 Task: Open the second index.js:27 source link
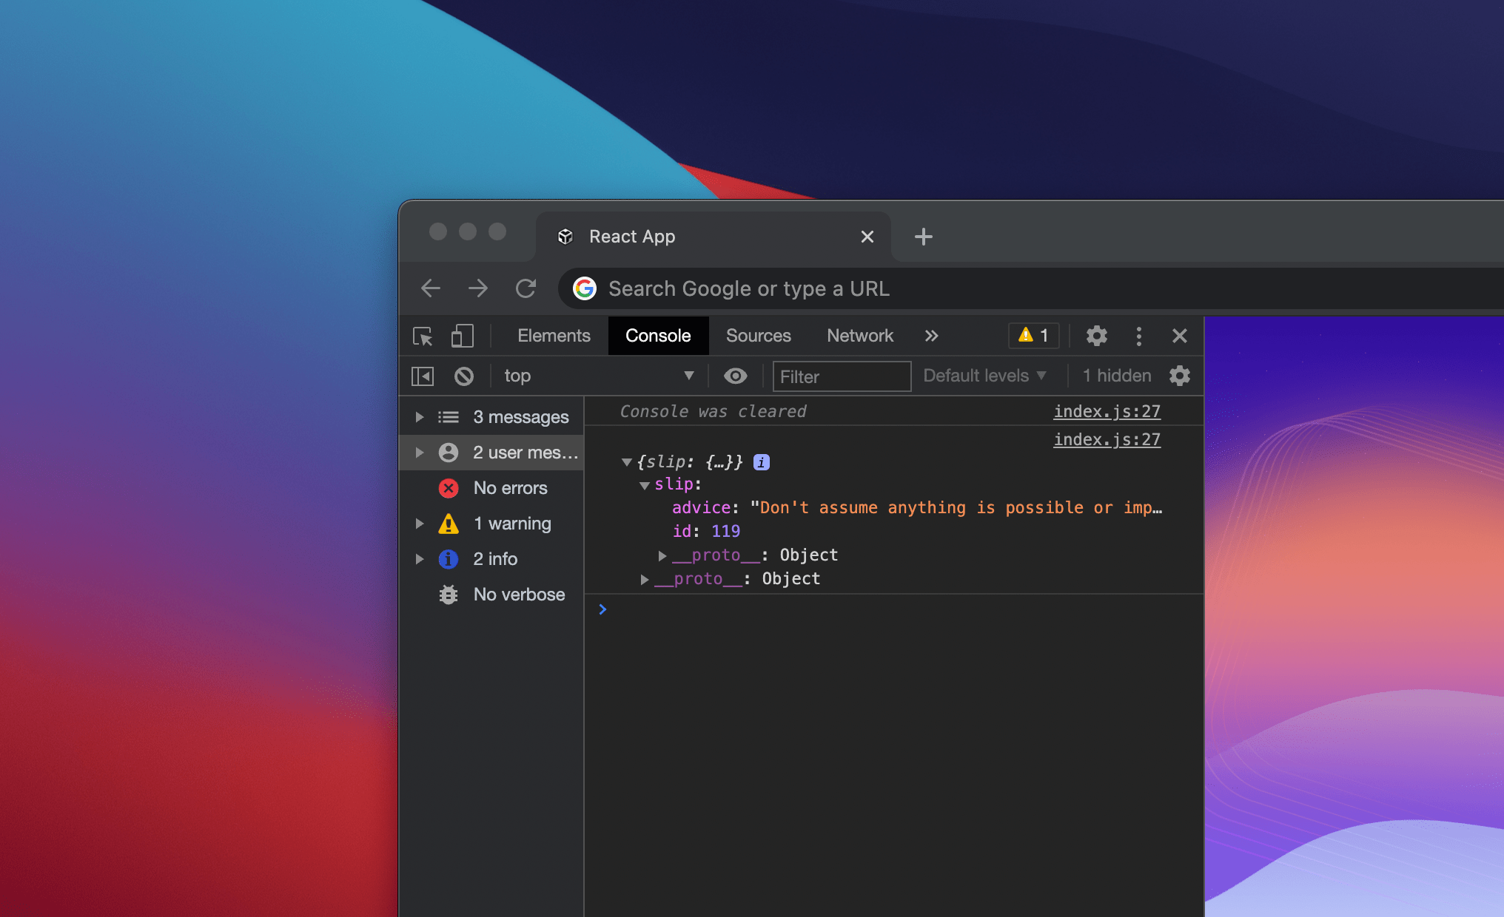tap(1107, 439)
